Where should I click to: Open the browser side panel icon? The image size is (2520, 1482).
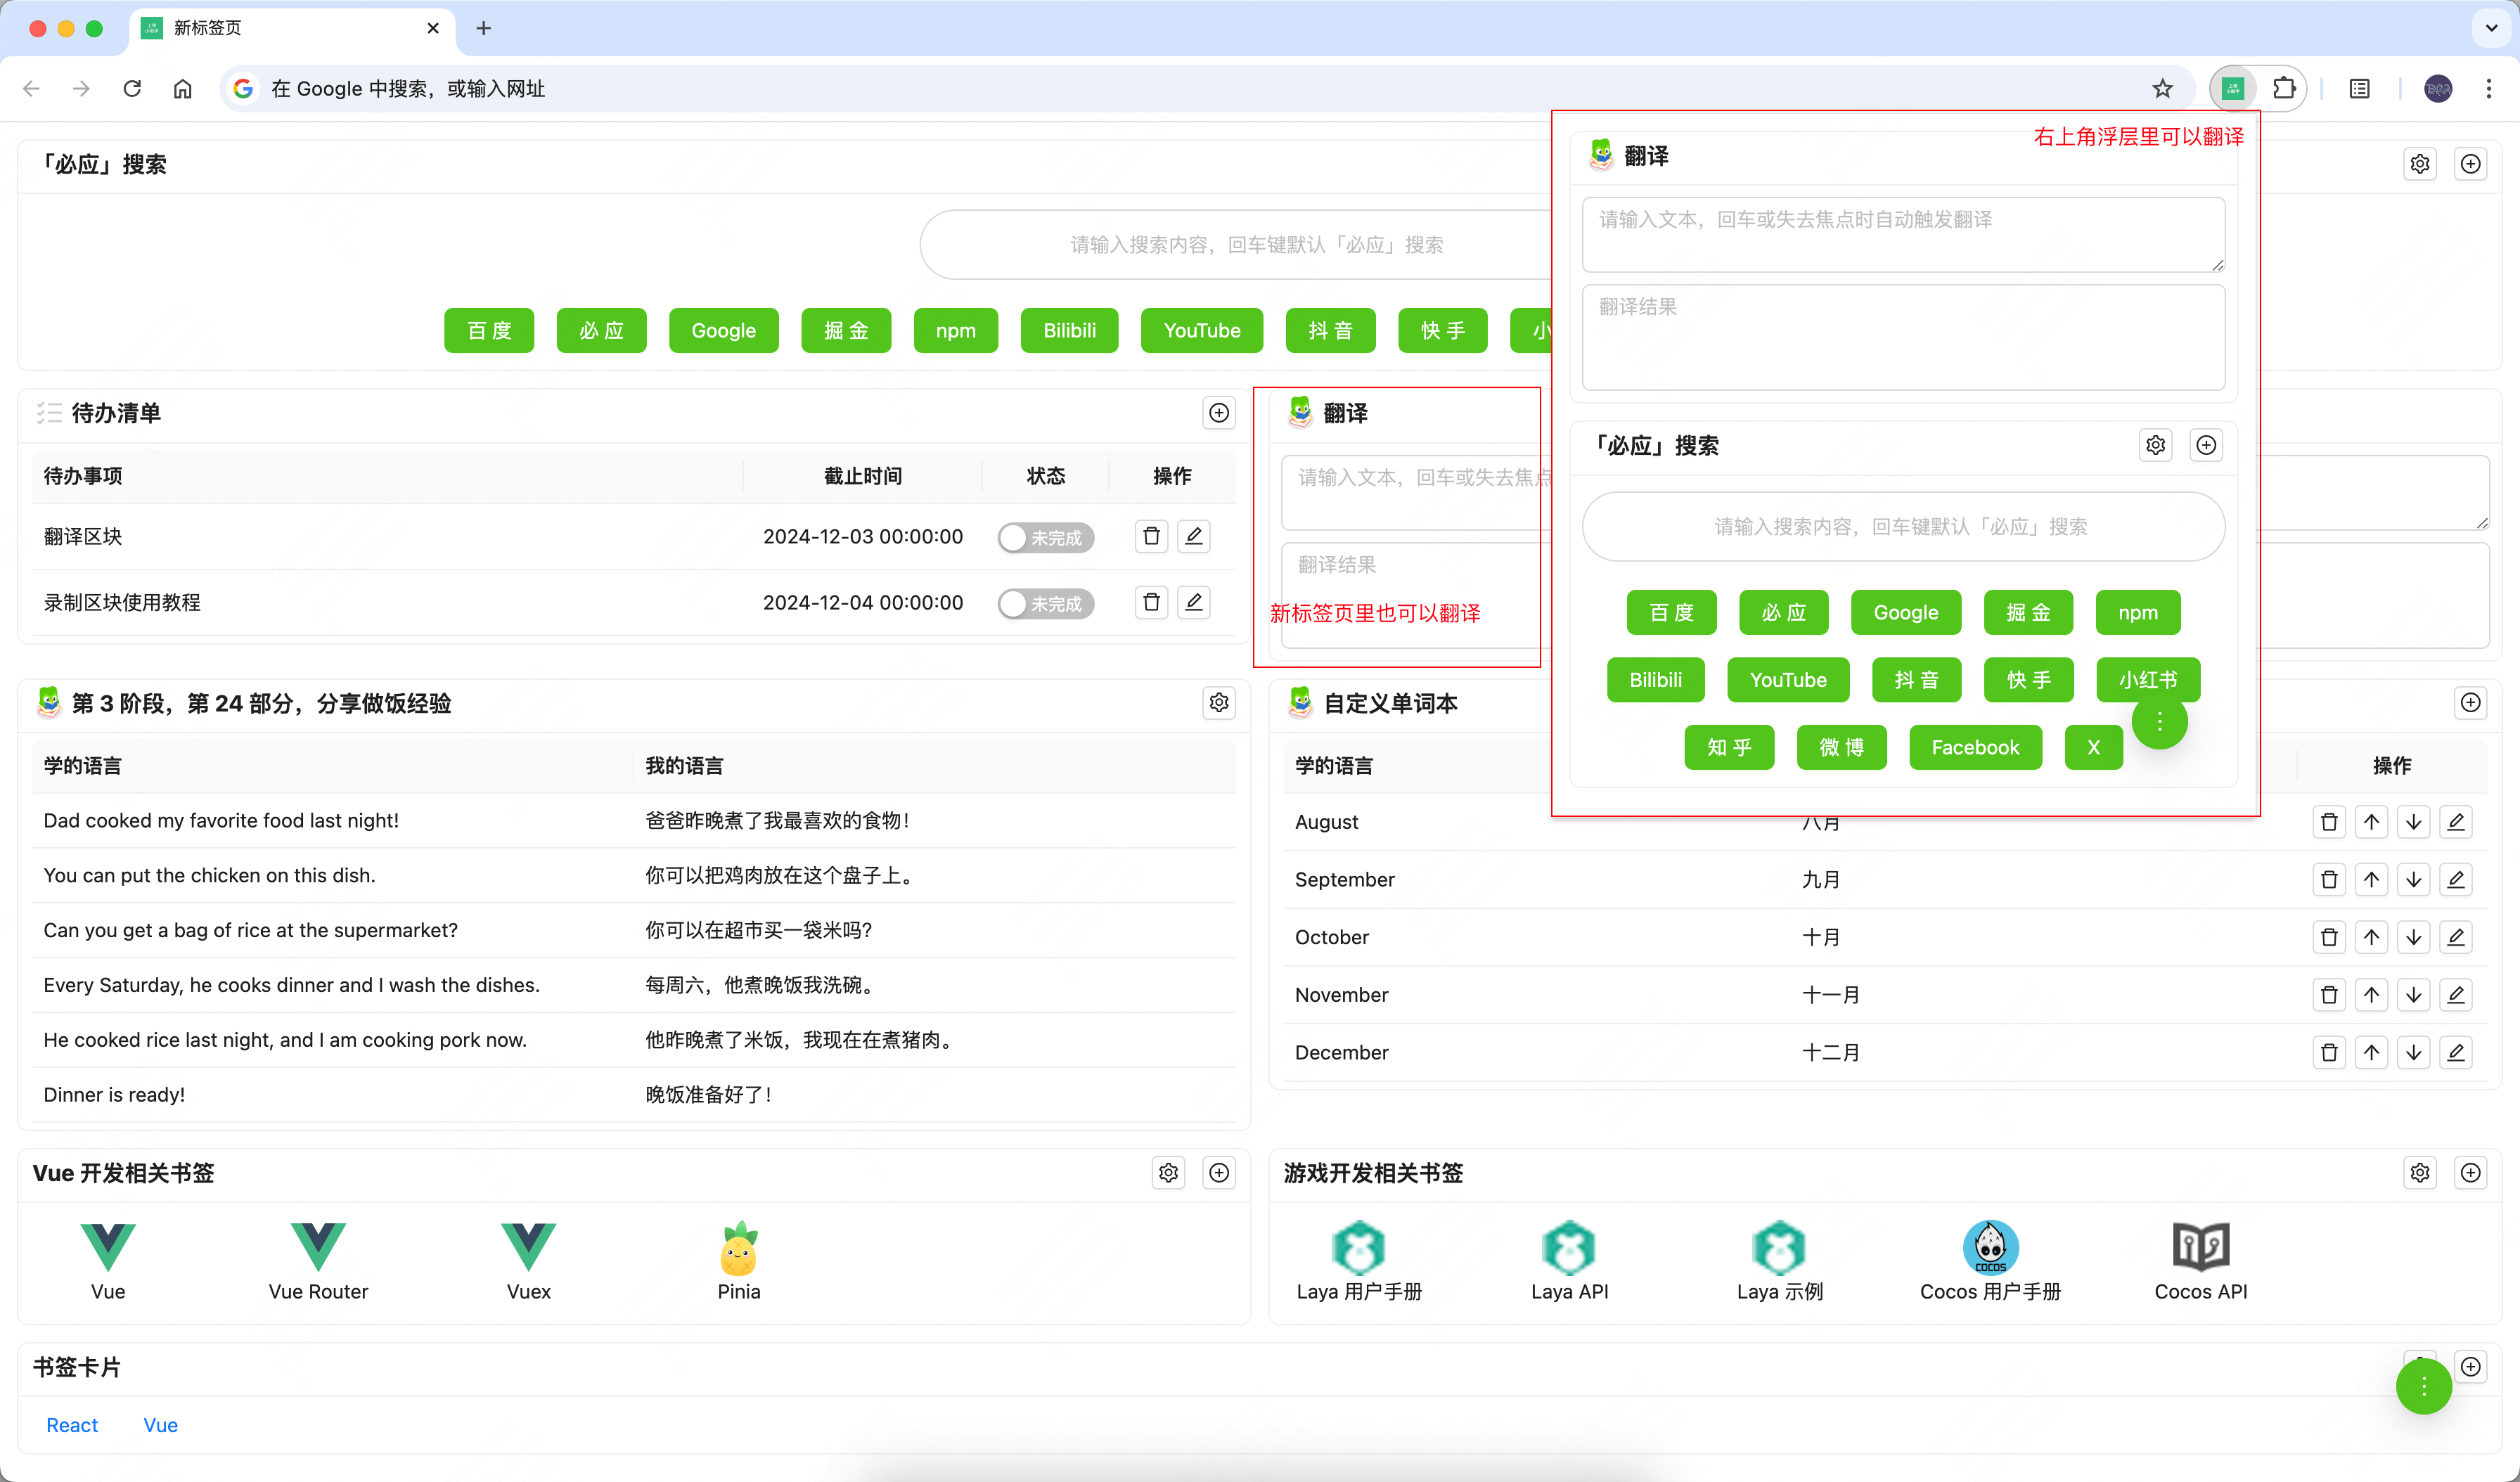pyautogui.click(x=2360, y=89)
